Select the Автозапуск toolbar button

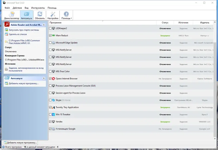26,15
